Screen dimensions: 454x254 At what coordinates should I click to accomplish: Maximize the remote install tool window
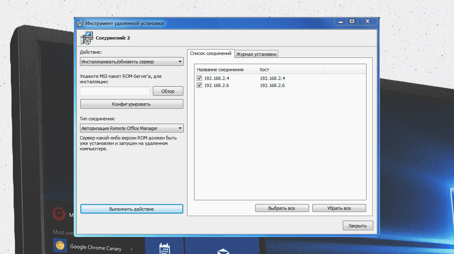click(x=352, y=21)
